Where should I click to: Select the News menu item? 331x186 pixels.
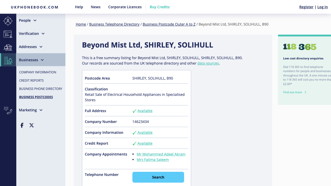[95, 7]
